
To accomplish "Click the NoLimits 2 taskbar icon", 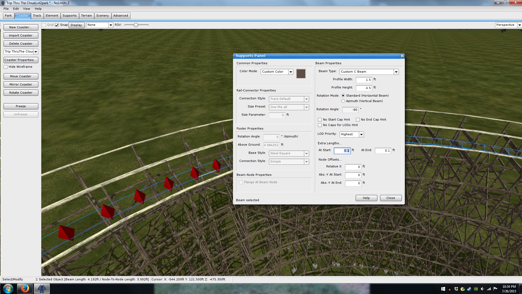I will [42, 289].
